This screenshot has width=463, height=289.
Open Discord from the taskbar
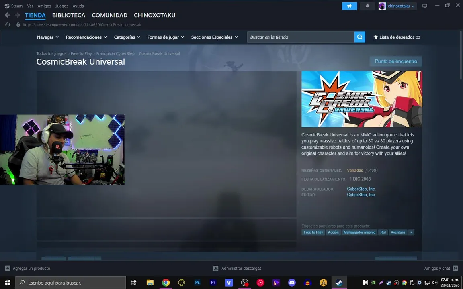point(292,283)
